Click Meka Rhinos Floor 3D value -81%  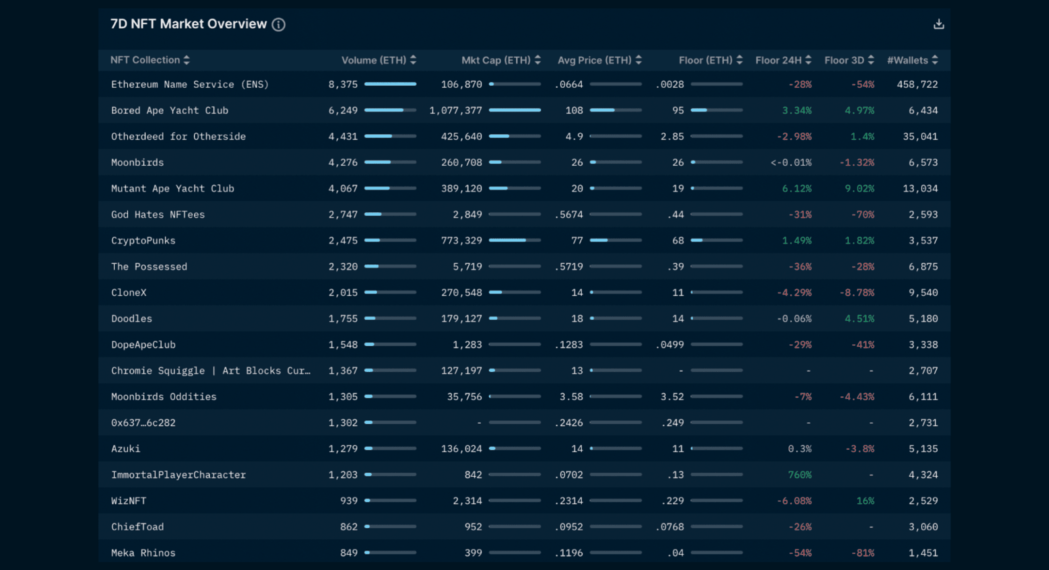(862, 552)
